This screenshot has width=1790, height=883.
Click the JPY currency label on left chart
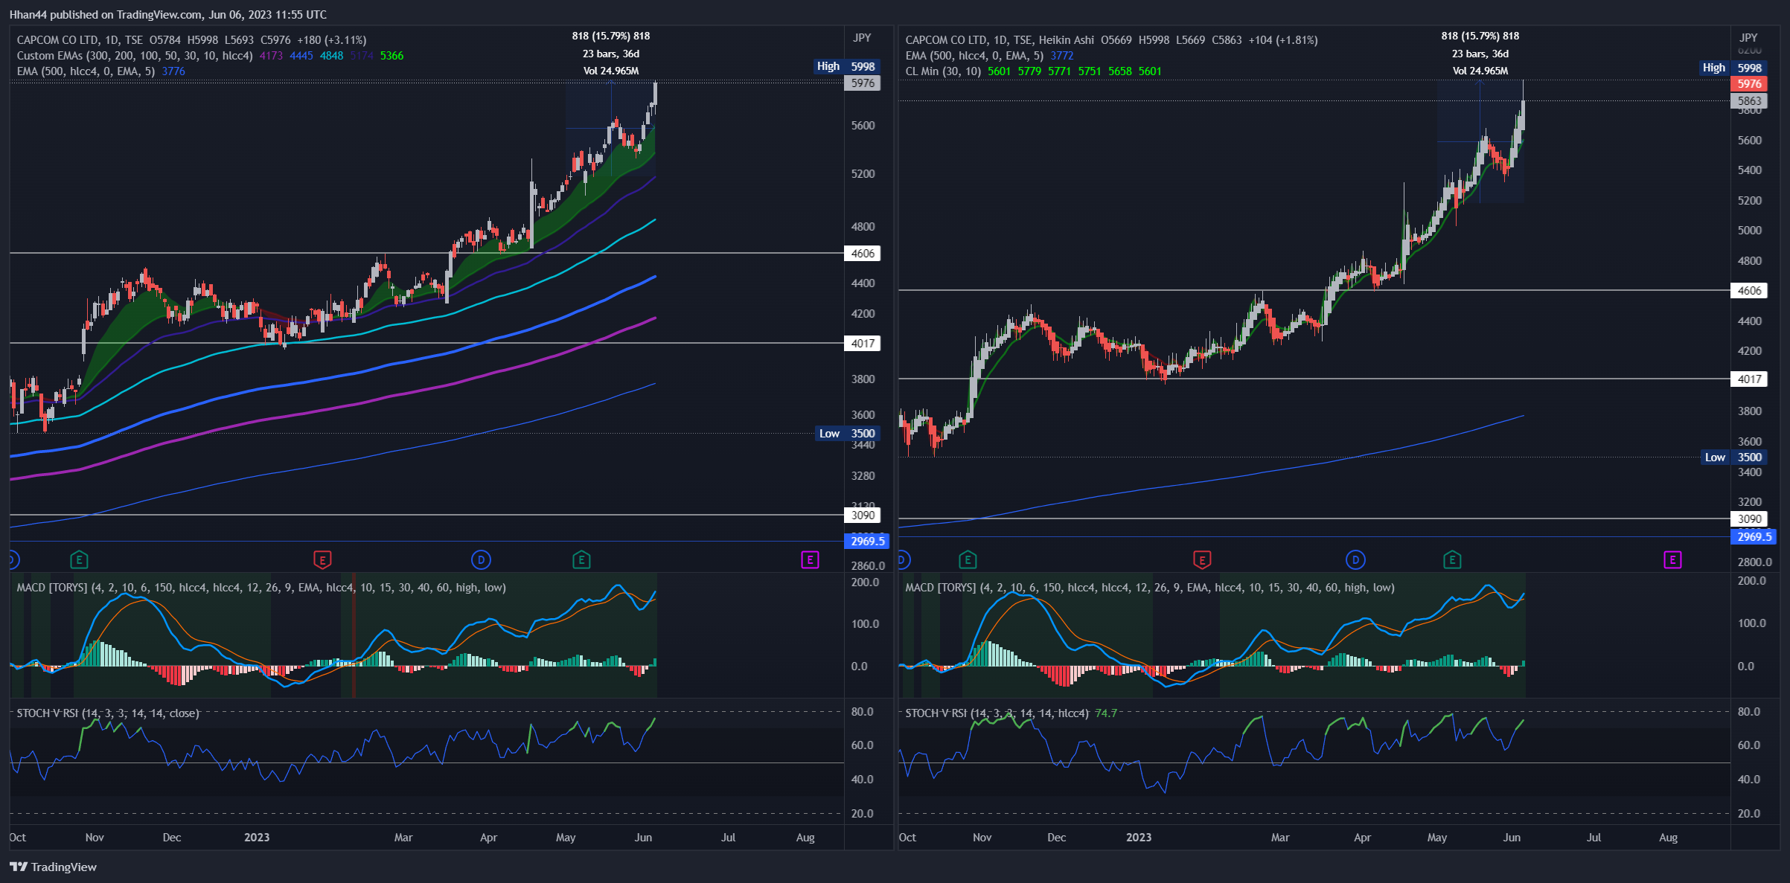[862, 38]
